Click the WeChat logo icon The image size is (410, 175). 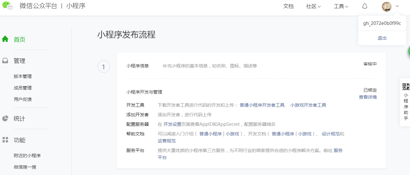8,6
